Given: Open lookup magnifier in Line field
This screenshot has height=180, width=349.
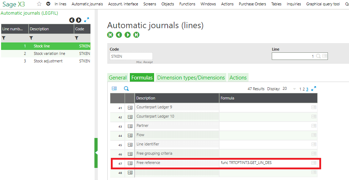Looking at the screenshot, I should point(318,56).
